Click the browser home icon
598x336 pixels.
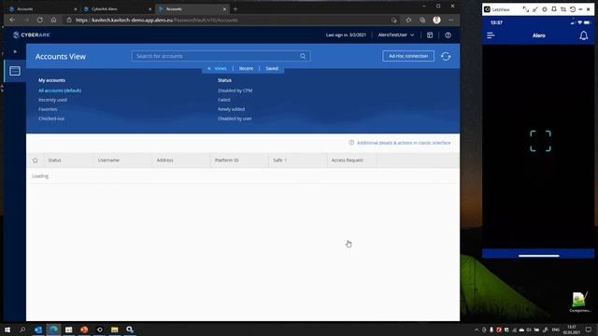tap(53, 20)
